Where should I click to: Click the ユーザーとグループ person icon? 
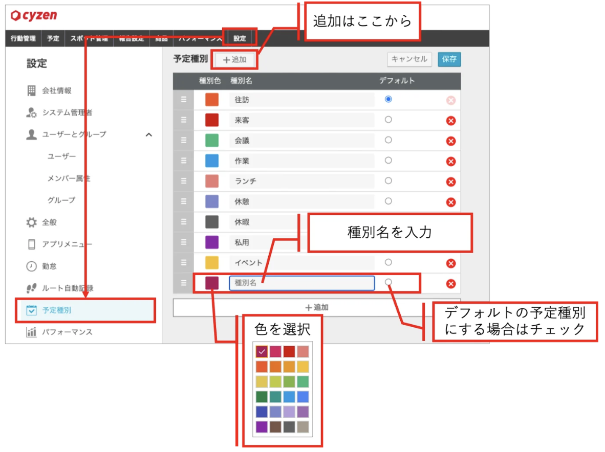point(31,134)
